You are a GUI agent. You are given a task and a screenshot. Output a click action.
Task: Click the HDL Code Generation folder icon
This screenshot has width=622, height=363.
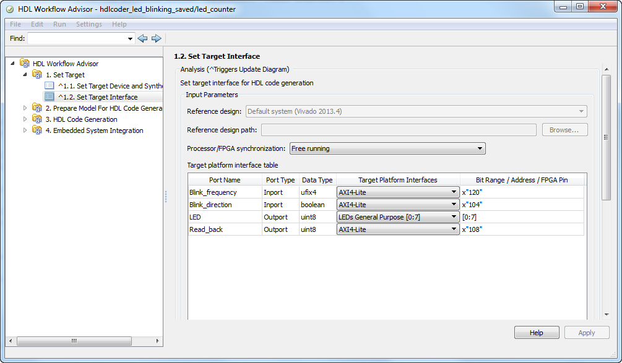(37, 119)
